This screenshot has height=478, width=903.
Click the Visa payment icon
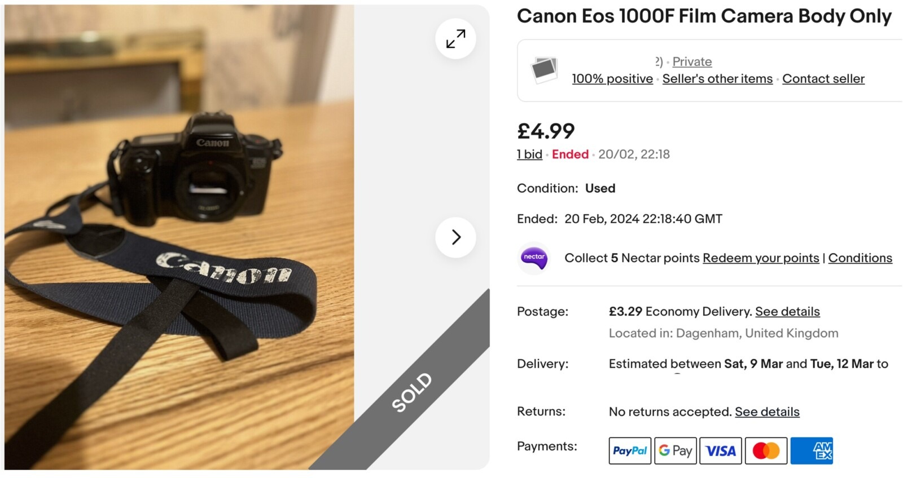coord(721,451)
